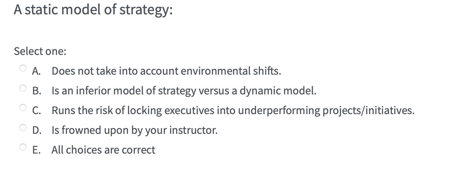Select radio button for option B
The width and height of the screenshot is (473, 171).
(x=23, y=88)
